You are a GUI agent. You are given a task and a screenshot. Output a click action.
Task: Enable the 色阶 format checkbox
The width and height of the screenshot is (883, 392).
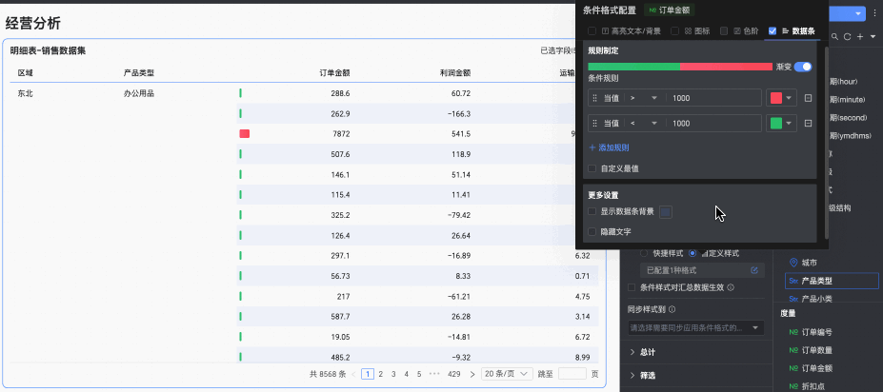[x=724, y=31]
